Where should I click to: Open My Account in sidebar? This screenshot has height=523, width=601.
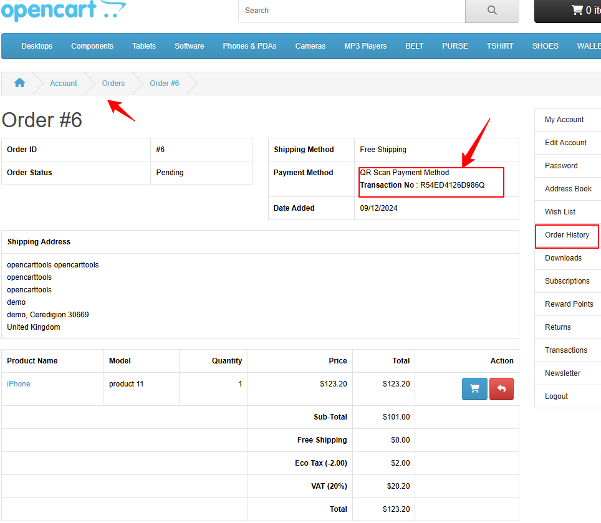(568, 120)
